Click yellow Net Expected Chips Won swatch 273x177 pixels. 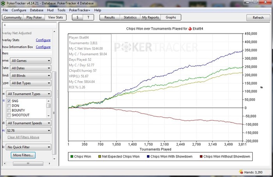tap(99, 156)
